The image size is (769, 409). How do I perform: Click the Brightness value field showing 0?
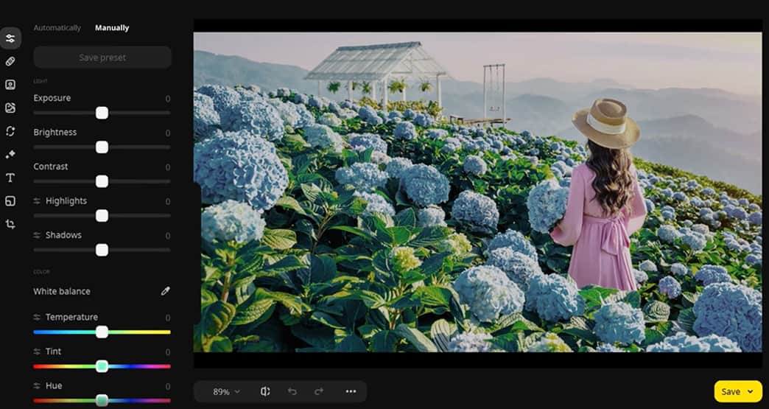[168, 133]
